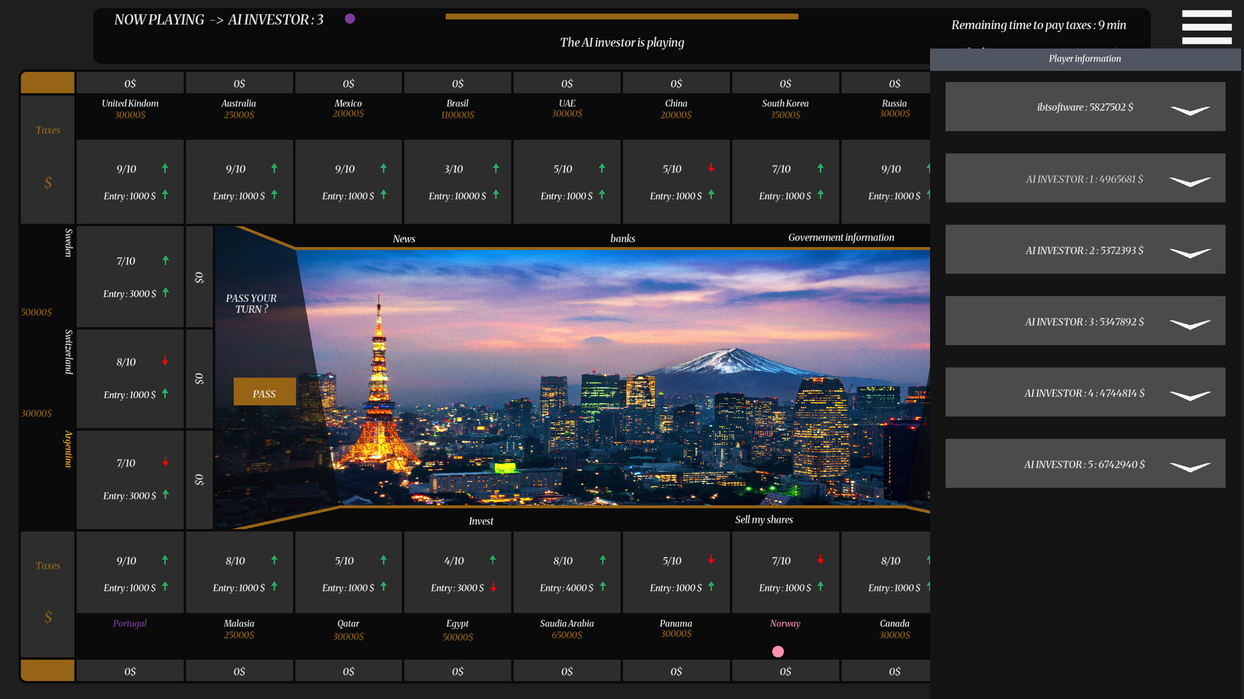1244x699 pixels.
Task: Click the orange time progress bar at top
Action: point(622,16)
